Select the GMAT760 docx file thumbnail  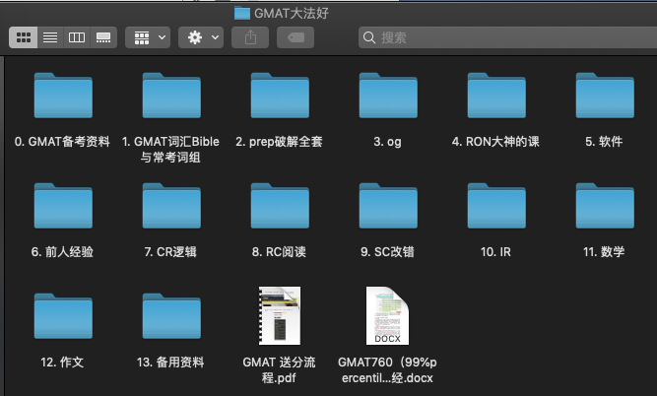point(387,315)
